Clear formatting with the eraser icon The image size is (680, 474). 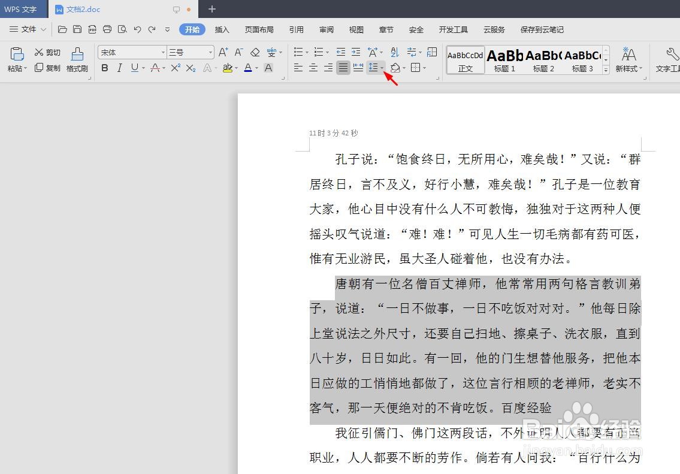255,52
